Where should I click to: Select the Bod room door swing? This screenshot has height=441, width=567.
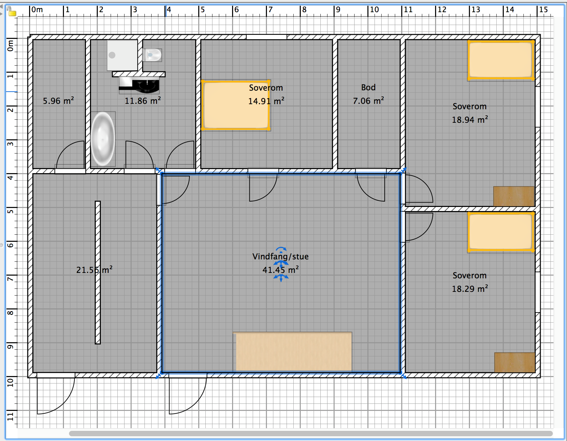point(371,189)
